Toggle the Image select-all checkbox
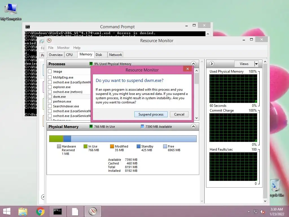This screenshot has height=217, width=289. 50,71
